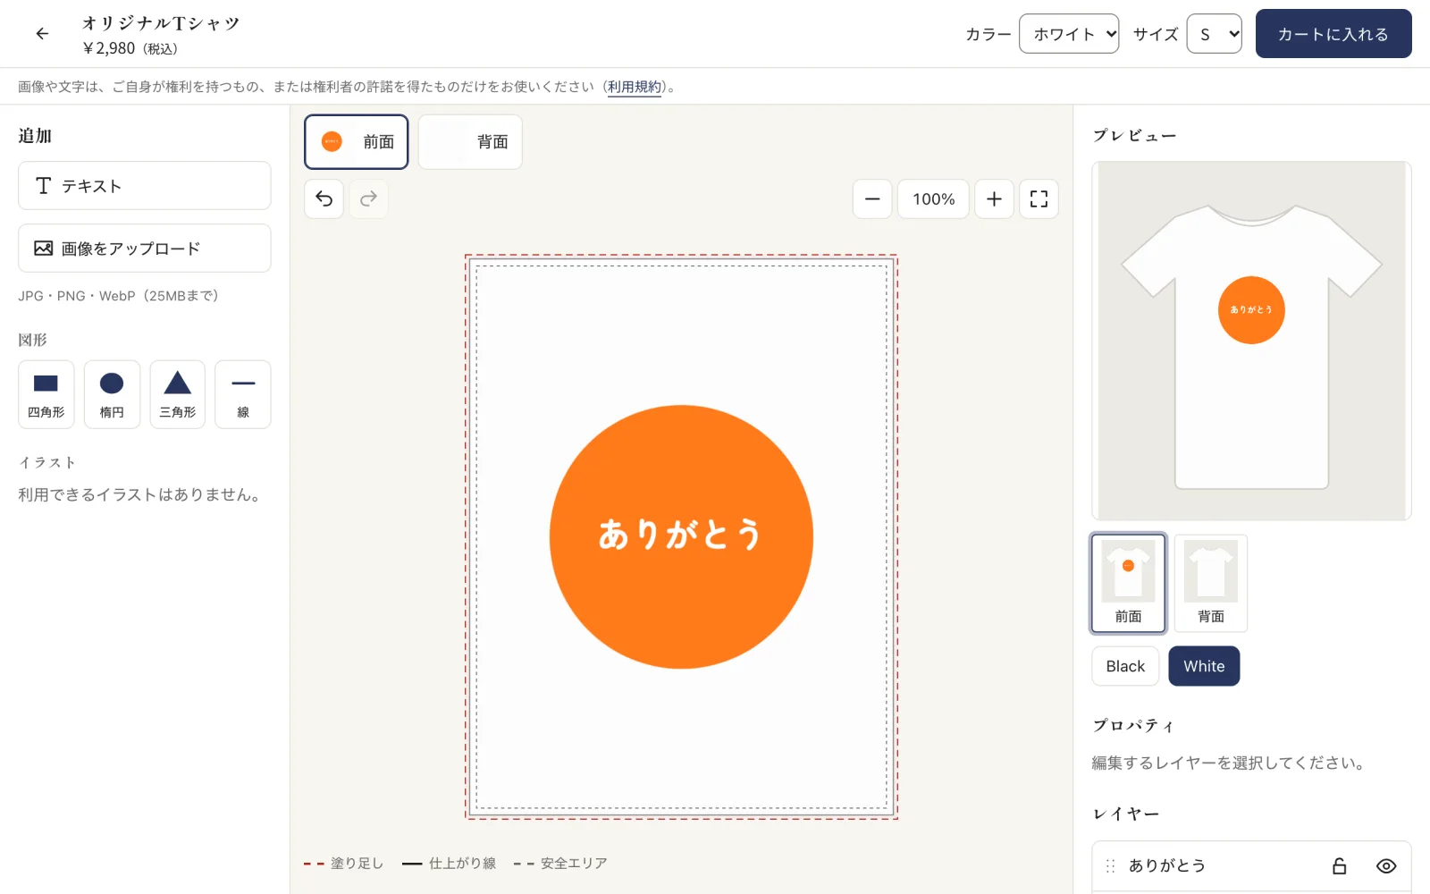1430x894 pixels.
Task: Select the 背面 preview thumbnail
Action: [x=1211, y=583]
